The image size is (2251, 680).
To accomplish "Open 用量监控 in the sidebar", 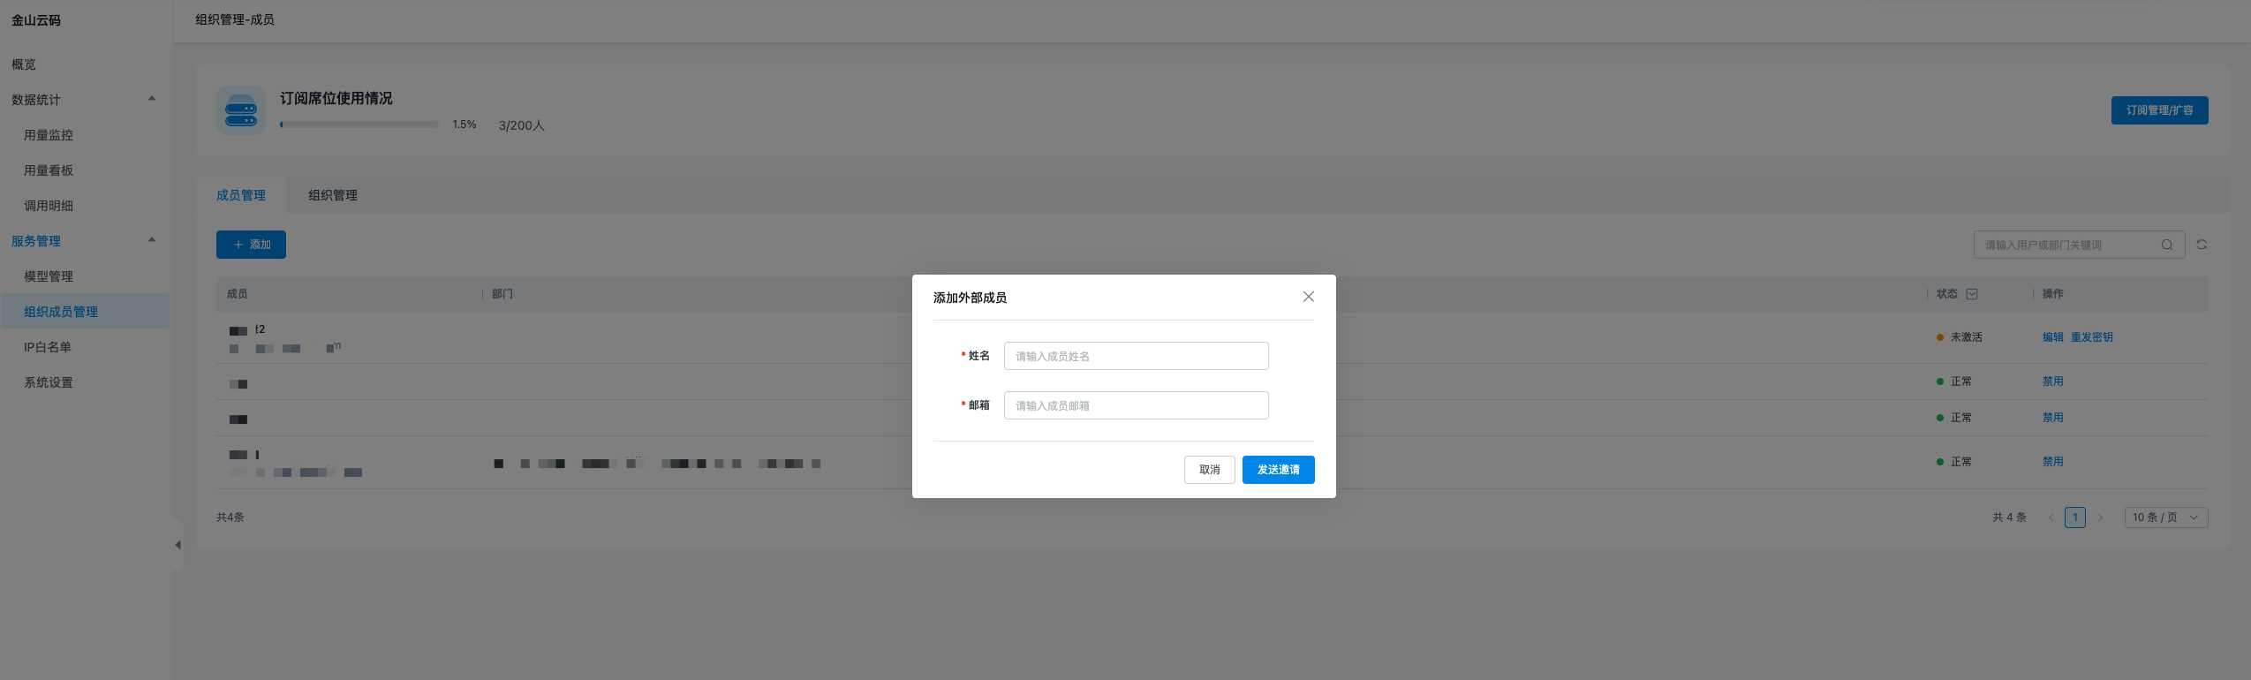I will point(49,135).
